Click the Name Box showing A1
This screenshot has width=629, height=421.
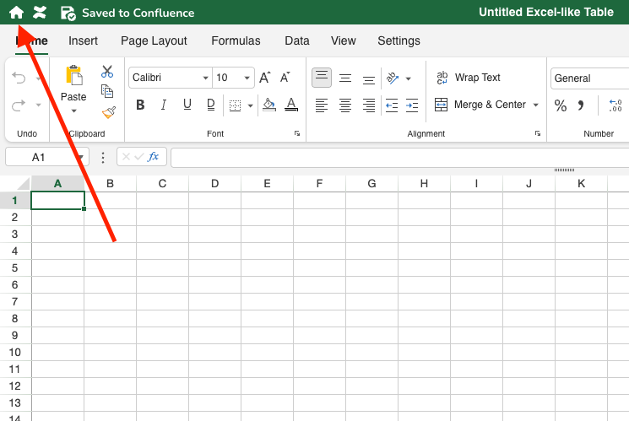[40, 157]
